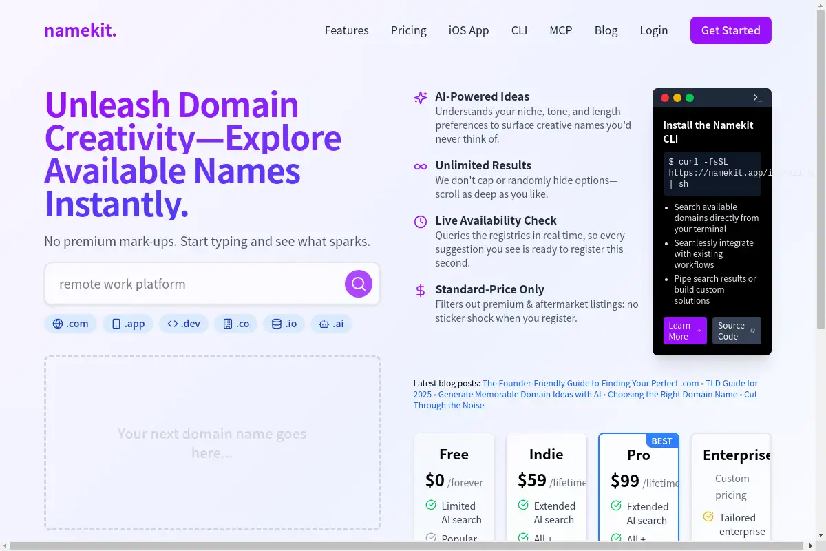Click the $99 lifetime price
Image resolution: width=826 pixels, height=551 pixels.
645,481
